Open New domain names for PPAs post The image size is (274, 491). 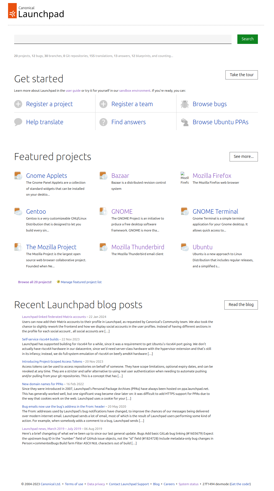(x=42, y=384)
